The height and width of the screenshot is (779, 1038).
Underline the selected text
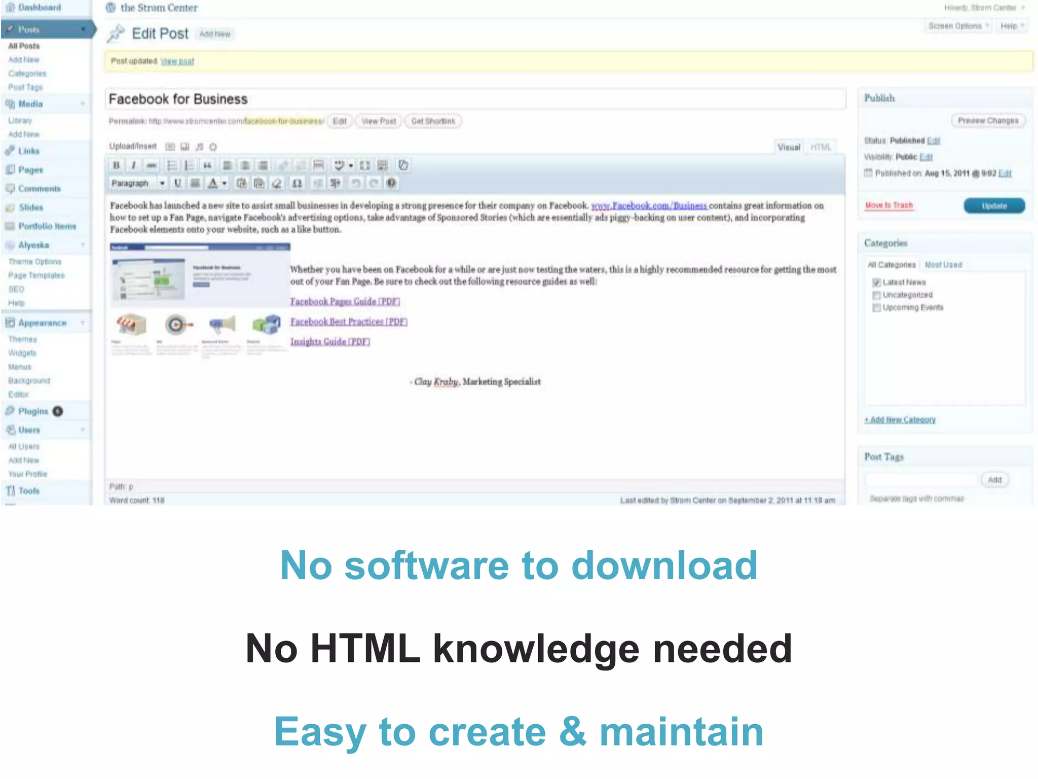pyautogui.click(x=178, y=183)
